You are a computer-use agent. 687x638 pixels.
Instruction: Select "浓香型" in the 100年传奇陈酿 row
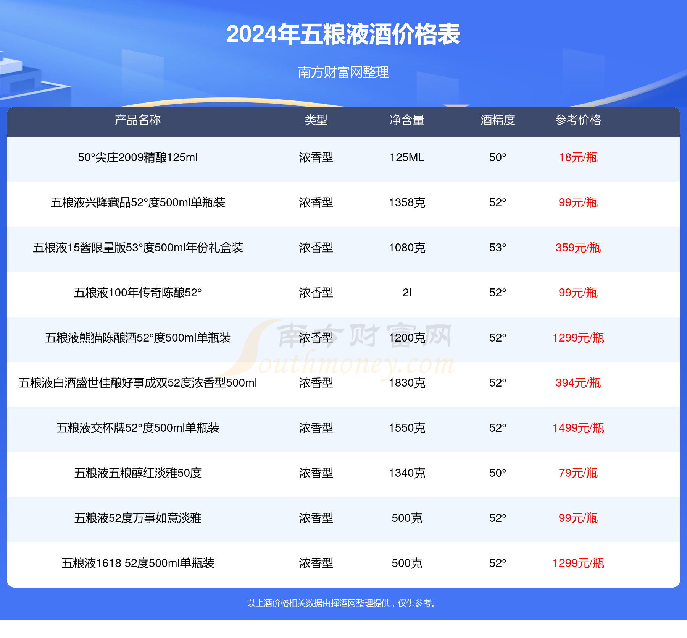(x=316, y=293)
